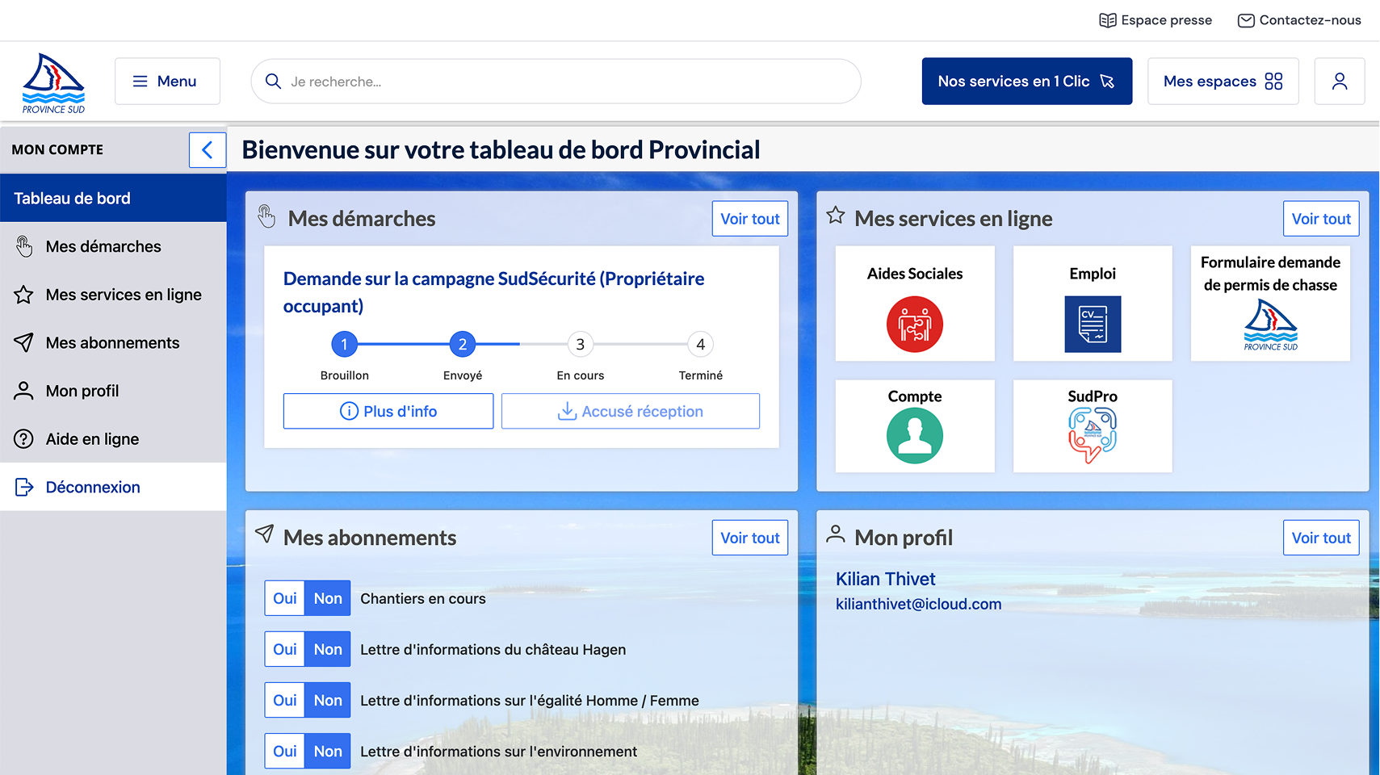Go to Mes démarches in sidebar
1380x775 pixels.
(113, 246)
